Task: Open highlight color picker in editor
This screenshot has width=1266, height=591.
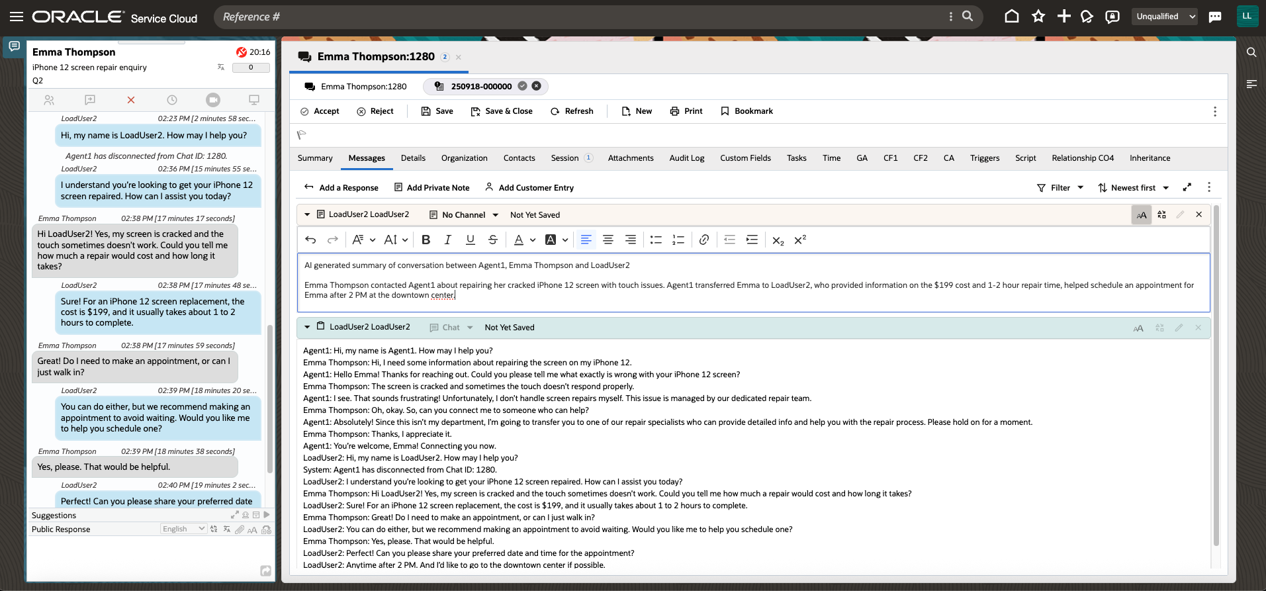Action: 556,240
